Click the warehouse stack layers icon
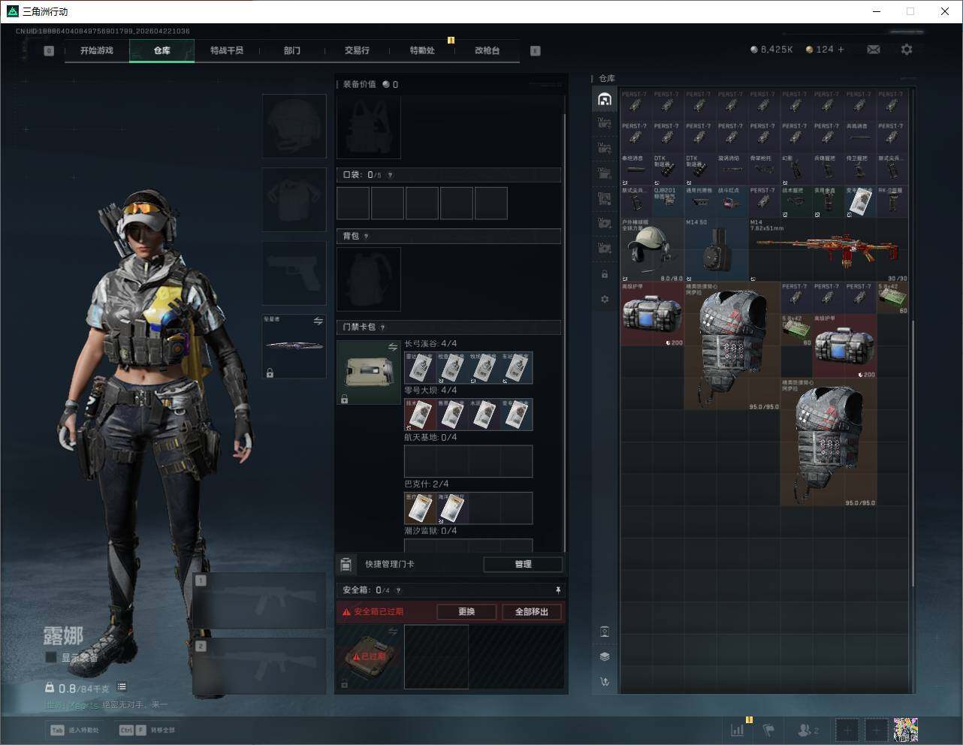Image resolution: width=963 pixels, height=745 pixels. [x=605, y=656]
